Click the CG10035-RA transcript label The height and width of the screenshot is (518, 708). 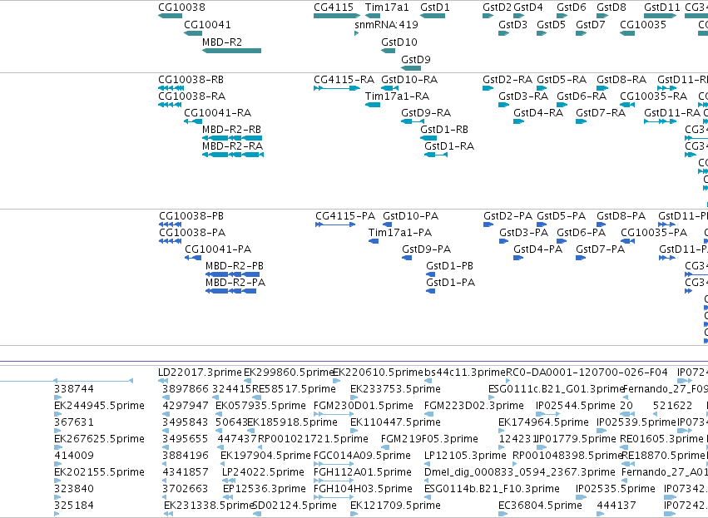(654, 96)
